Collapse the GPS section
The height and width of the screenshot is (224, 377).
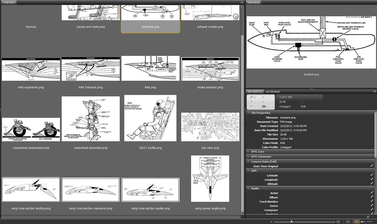tap(248, 171)
